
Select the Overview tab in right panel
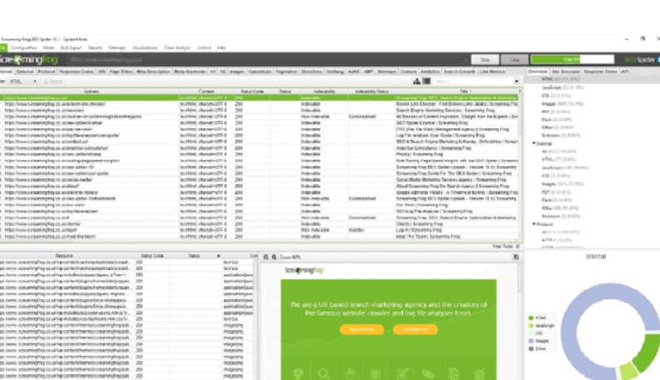(538, 72)
